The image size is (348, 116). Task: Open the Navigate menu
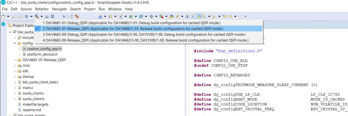[x=59, y=9]
